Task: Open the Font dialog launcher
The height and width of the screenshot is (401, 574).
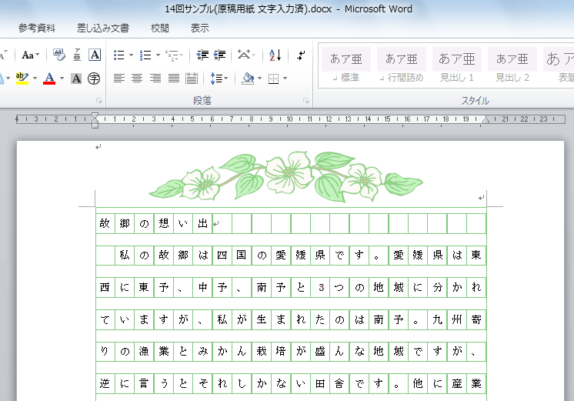Action: click(98, 101)
